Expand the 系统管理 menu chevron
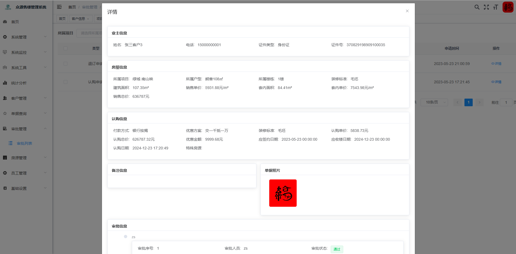The height and width of the screenshot is (254, 516). pyautogui.click(x=45, y=37)
